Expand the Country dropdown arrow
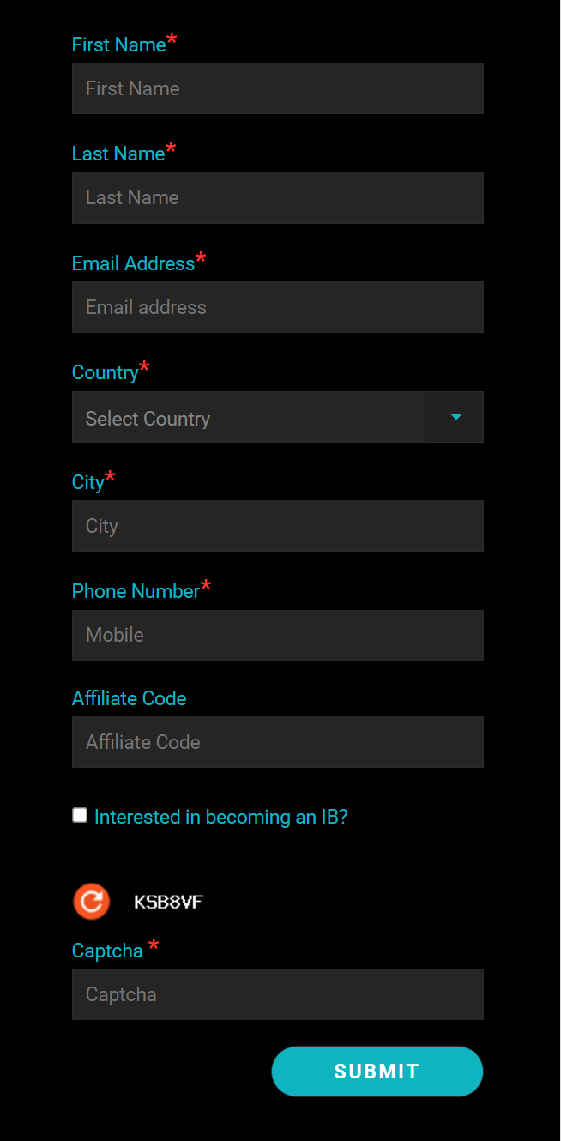The image size is (561, 1141). tap(455, 418)
